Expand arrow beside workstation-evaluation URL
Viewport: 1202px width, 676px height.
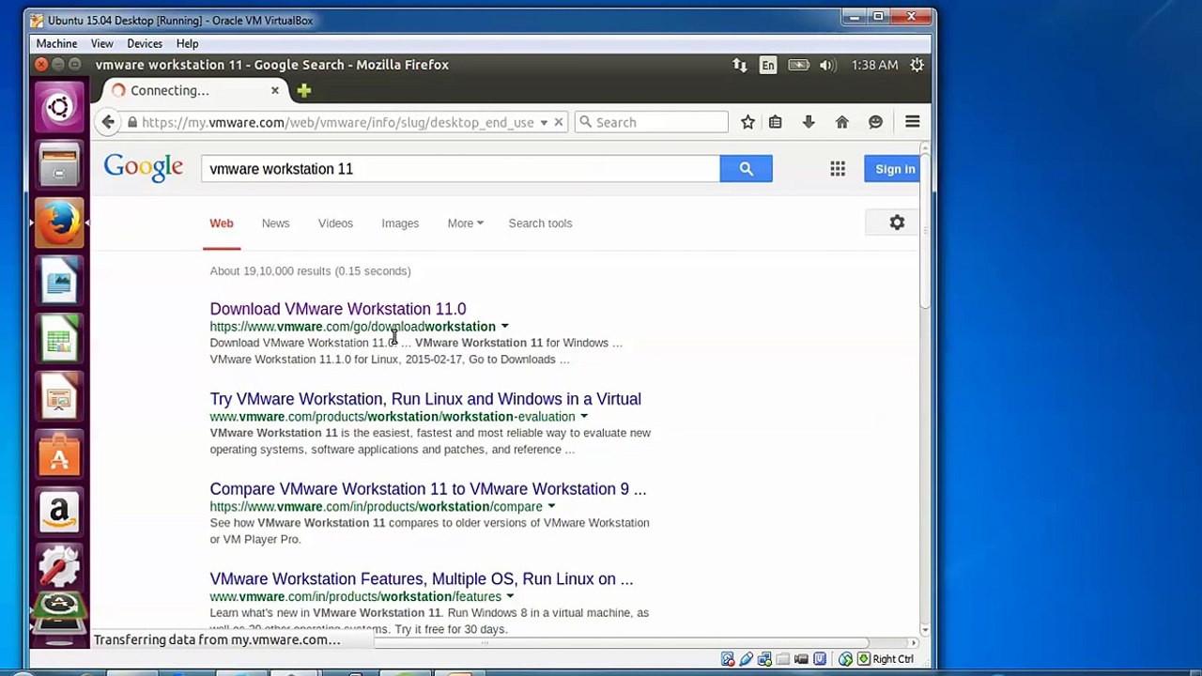583,417
